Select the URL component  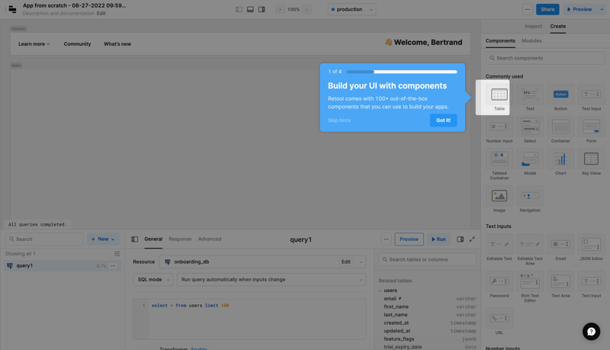tap(499, 322)
